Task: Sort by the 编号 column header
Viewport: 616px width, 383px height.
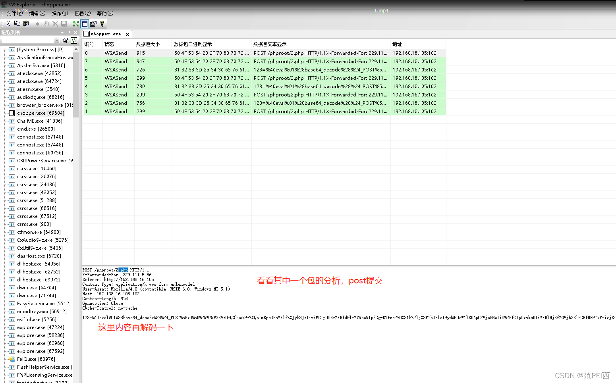Action: (92, 44)
